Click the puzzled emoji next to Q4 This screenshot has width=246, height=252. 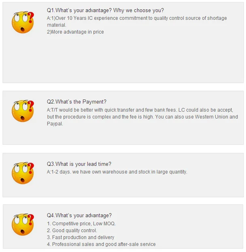23,224
